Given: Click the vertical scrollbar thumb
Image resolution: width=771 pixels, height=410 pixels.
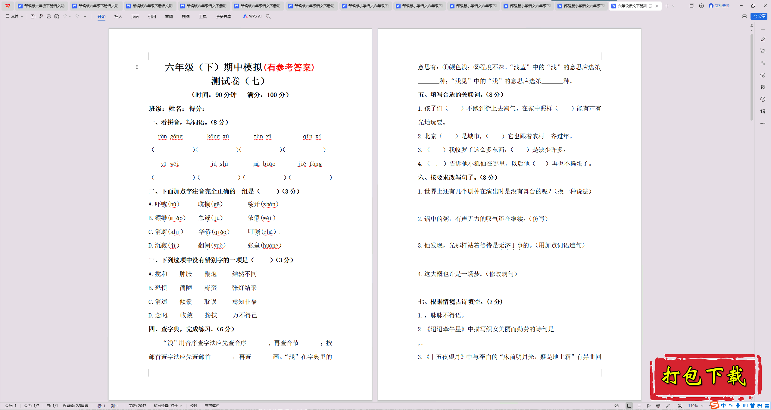Looking at the screenshot, I should pos(752,78).
